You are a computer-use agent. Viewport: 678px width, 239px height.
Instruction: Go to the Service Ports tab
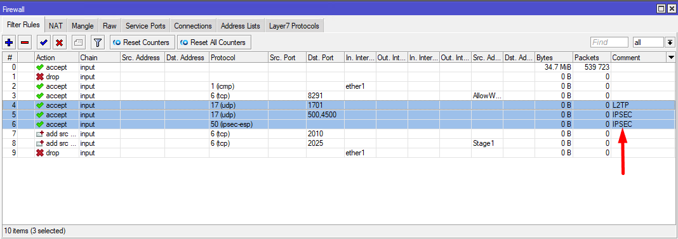coord(145,26)
